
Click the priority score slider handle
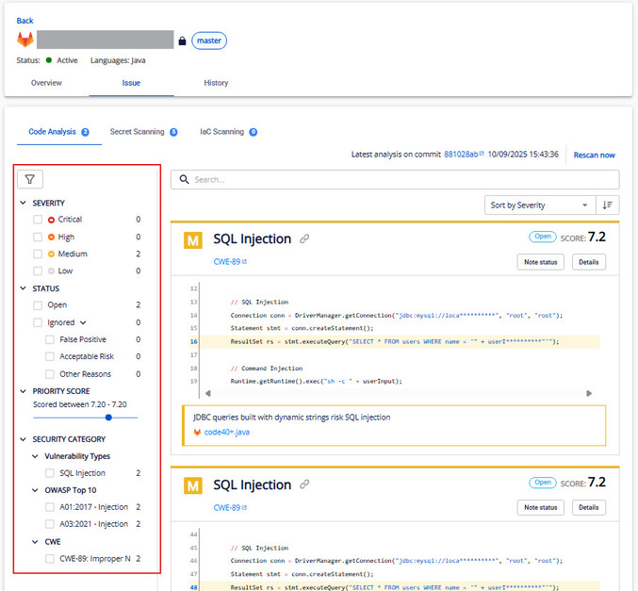(x=108, y=418)
